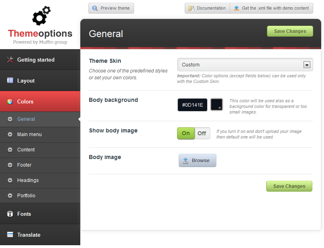
Task: Go to Main menu color settings
Action: [40, 134]
